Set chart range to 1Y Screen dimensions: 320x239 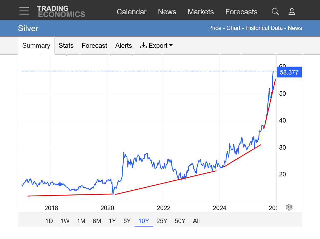click(113, 221)
